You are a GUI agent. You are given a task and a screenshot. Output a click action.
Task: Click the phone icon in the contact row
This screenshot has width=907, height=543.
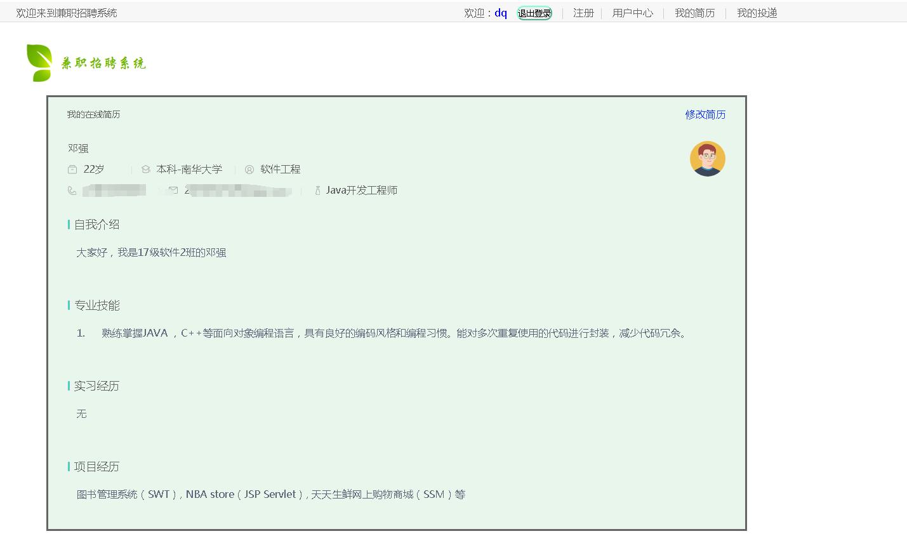(x=71, y=190)
